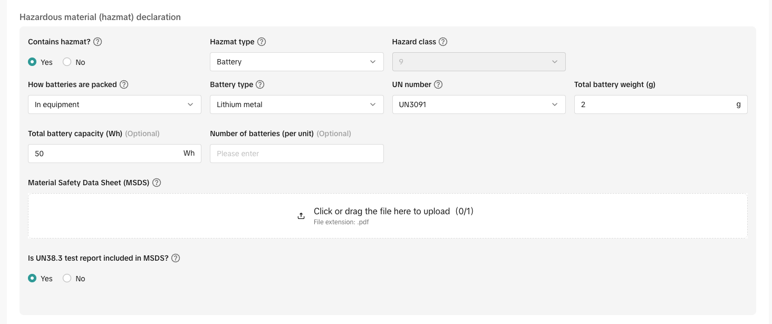Click the Number of batteries input field

point(296,154)
